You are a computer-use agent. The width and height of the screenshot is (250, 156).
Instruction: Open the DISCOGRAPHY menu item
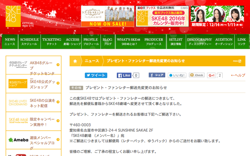point(200,42)
